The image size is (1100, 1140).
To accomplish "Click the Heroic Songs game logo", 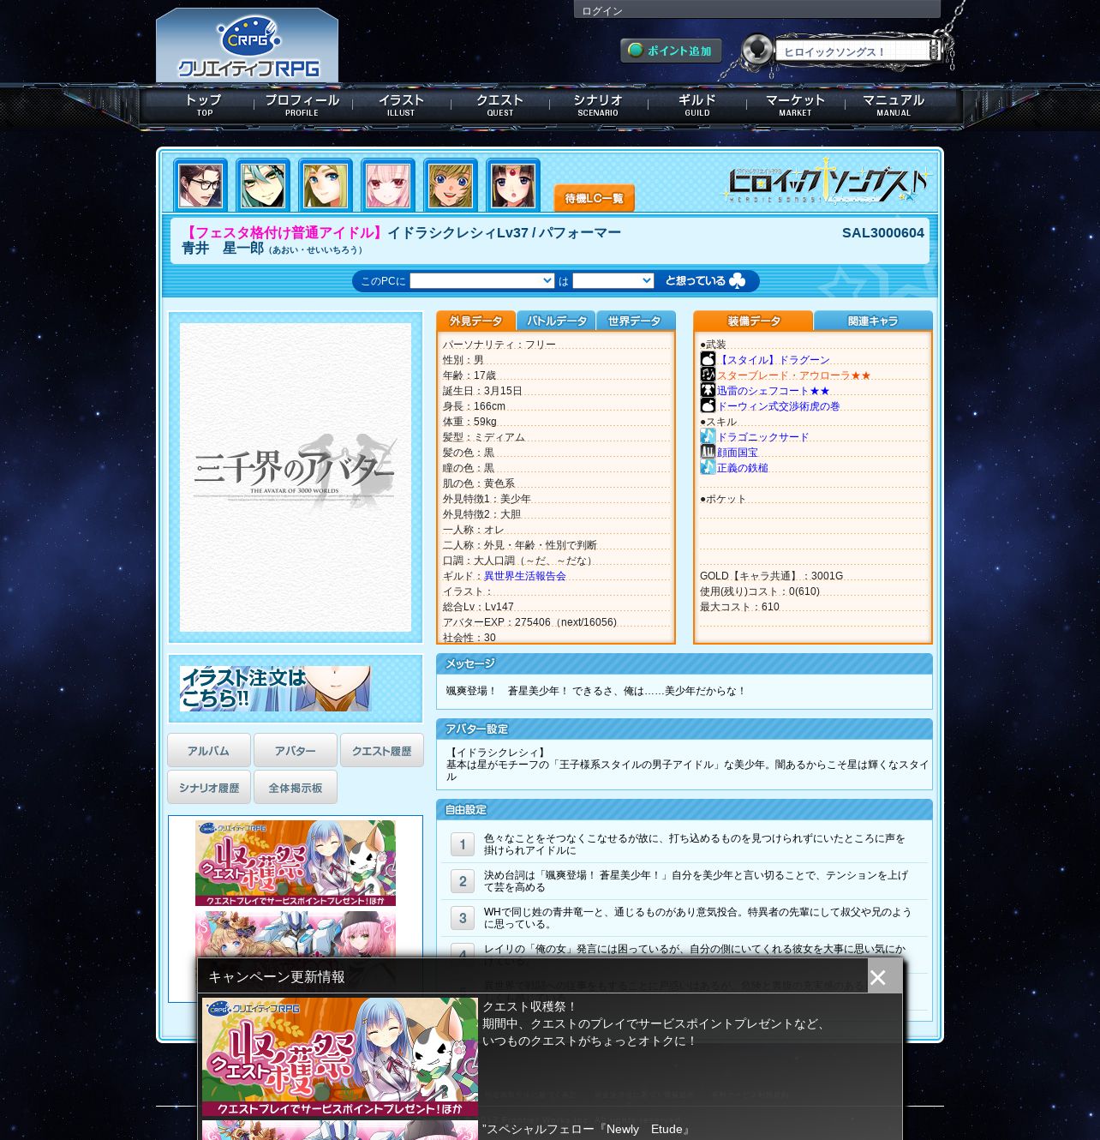I will pyautogui.click(x=828, y=183).
